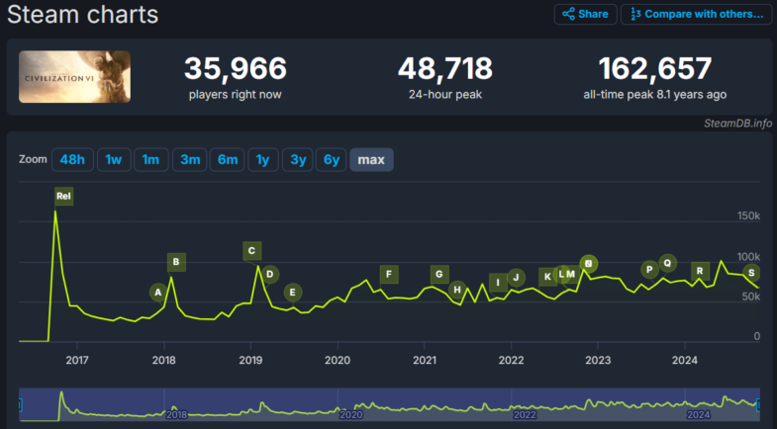Choose the 3m zoom range

188,160
